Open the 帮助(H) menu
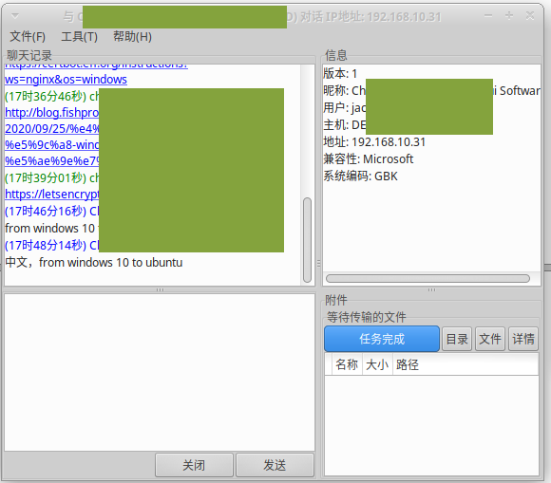Screen dimensions: 551x483 click(x=132, y=36)
